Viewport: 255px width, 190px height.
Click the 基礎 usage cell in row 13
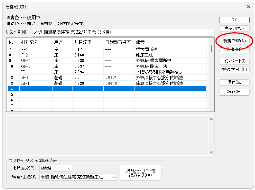coord(58,83)
